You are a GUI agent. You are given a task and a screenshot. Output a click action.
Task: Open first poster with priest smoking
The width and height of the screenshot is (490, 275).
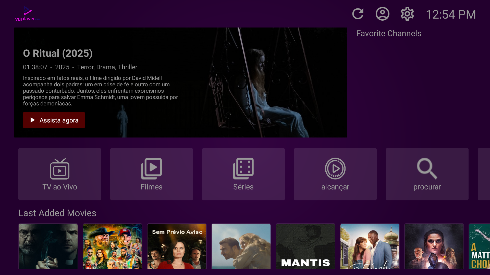[x=48, y=246]
